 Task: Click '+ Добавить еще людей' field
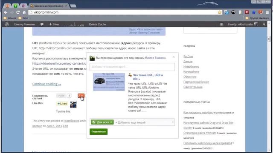131,122
